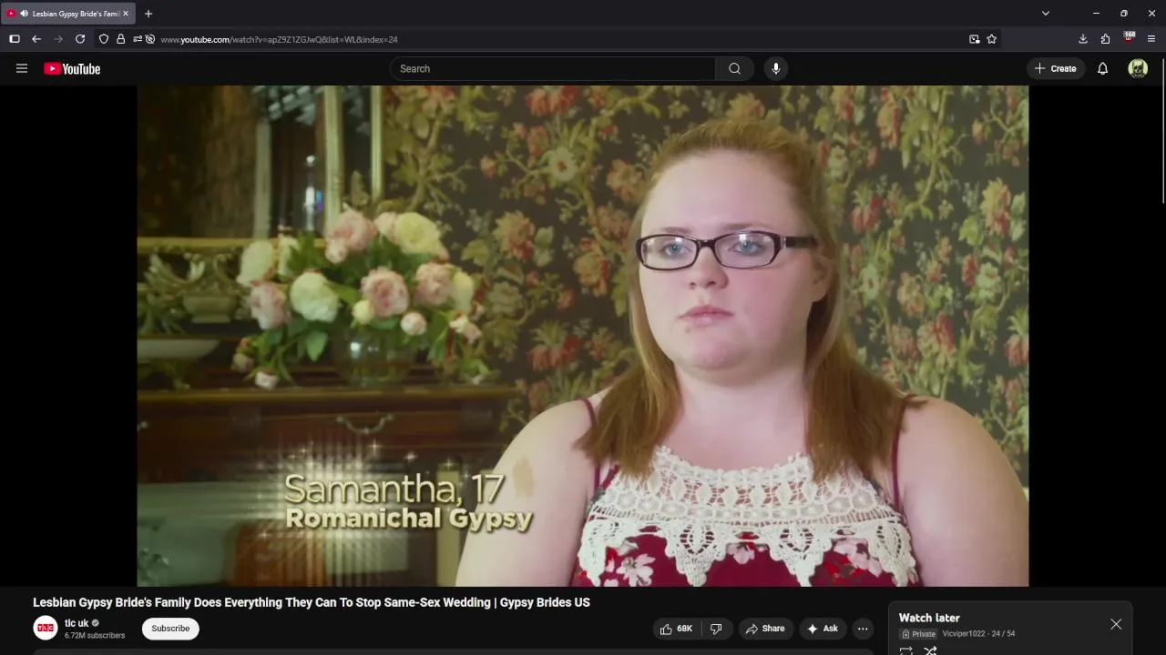The image size is (1166, 655).
Task: Open the tlc uk channel avatar
Action: 46,628
